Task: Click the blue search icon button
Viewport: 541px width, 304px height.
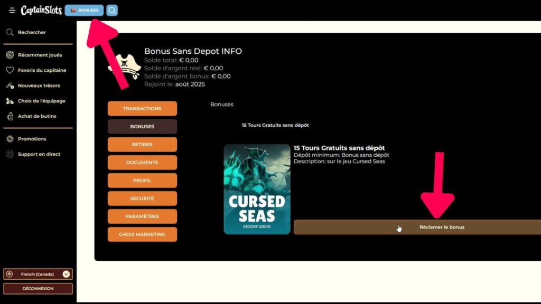Action: coord(112,11)
